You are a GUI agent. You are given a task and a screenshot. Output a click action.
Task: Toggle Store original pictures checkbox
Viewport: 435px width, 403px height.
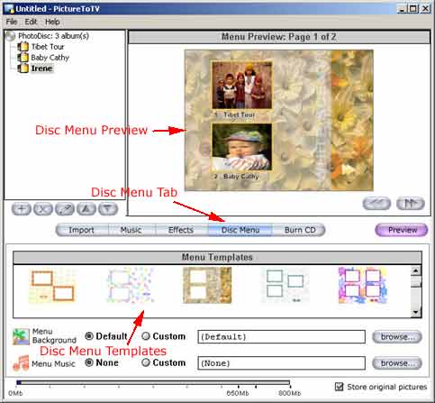tap(339, 387)
